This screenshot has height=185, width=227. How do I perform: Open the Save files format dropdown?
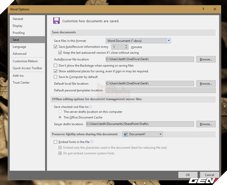coord(168,41)
